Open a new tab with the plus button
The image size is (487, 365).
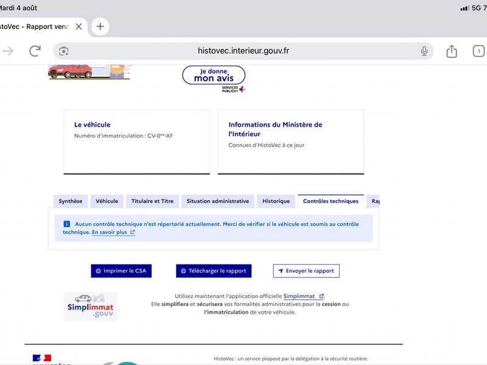pos(100,26)
